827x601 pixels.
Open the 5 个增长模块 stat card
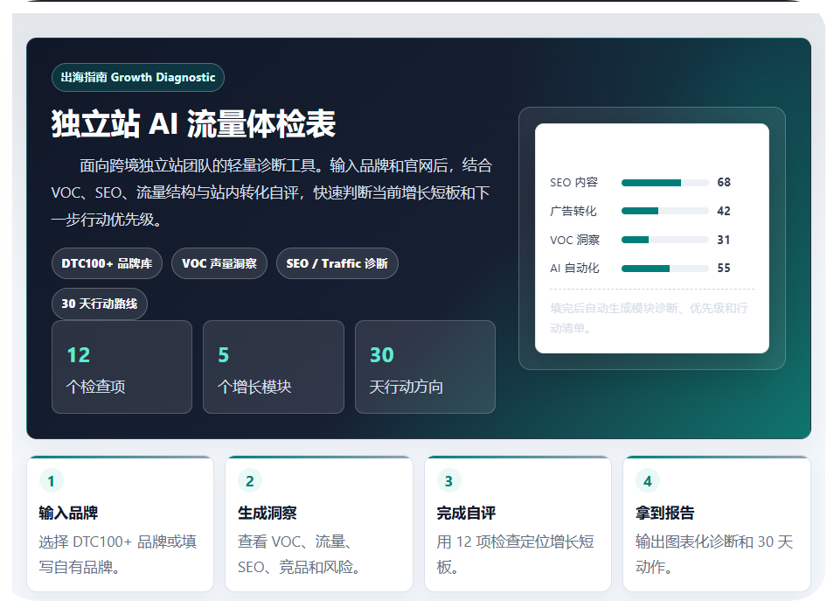274,367
